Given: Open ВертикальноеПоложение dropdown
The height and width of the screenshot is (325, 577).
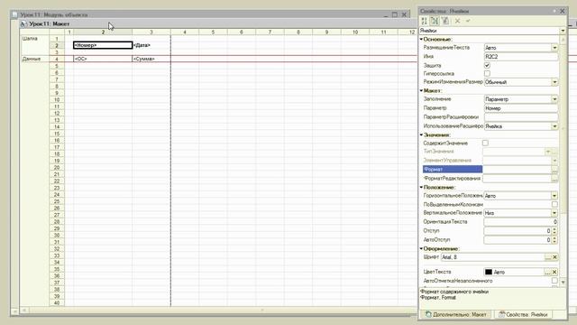Looking at the screenshot, I should coord(554,213).
